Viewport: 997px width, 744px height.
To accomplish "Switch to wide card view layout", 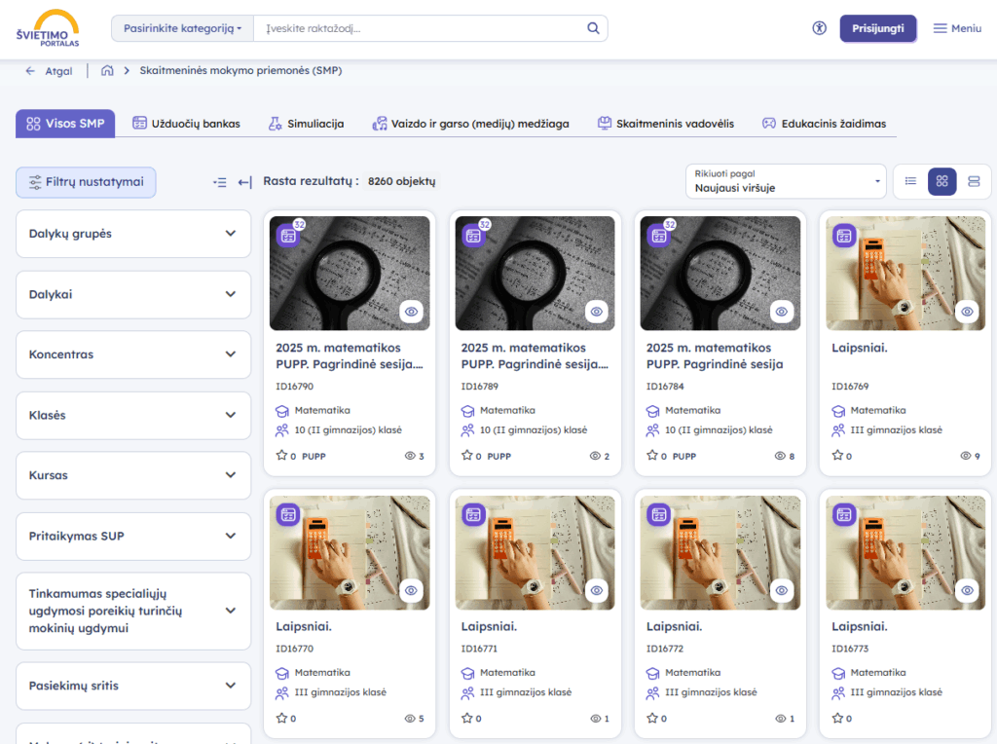I will click(x=974, y=181).
